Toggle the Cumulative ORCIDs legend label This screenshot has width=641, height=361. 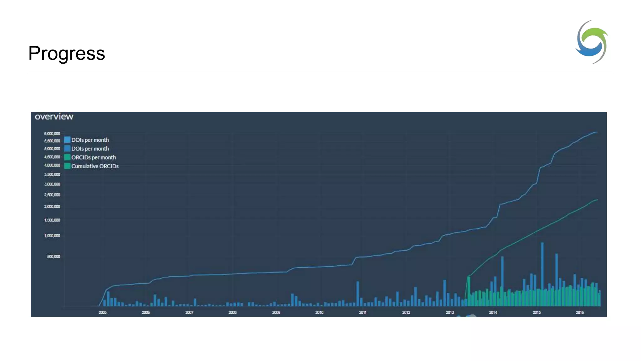tap(95, 166)
